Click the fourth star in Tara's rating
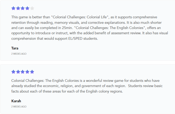 [x=27, y=8]
